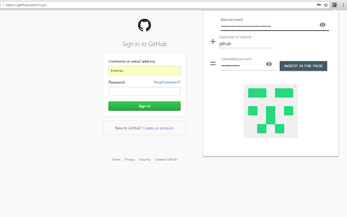Image resolution: width=347 pixels, height=217 pixels.
Task: Open the Contact GitHub footer link
Action: (x=166, y=159)
